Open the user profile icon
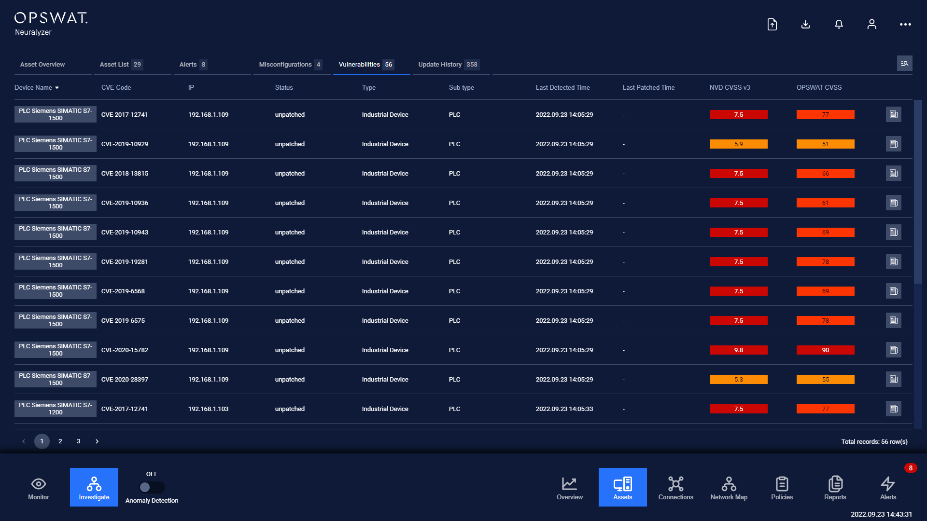Screen dimensions: 927x521 871,24
